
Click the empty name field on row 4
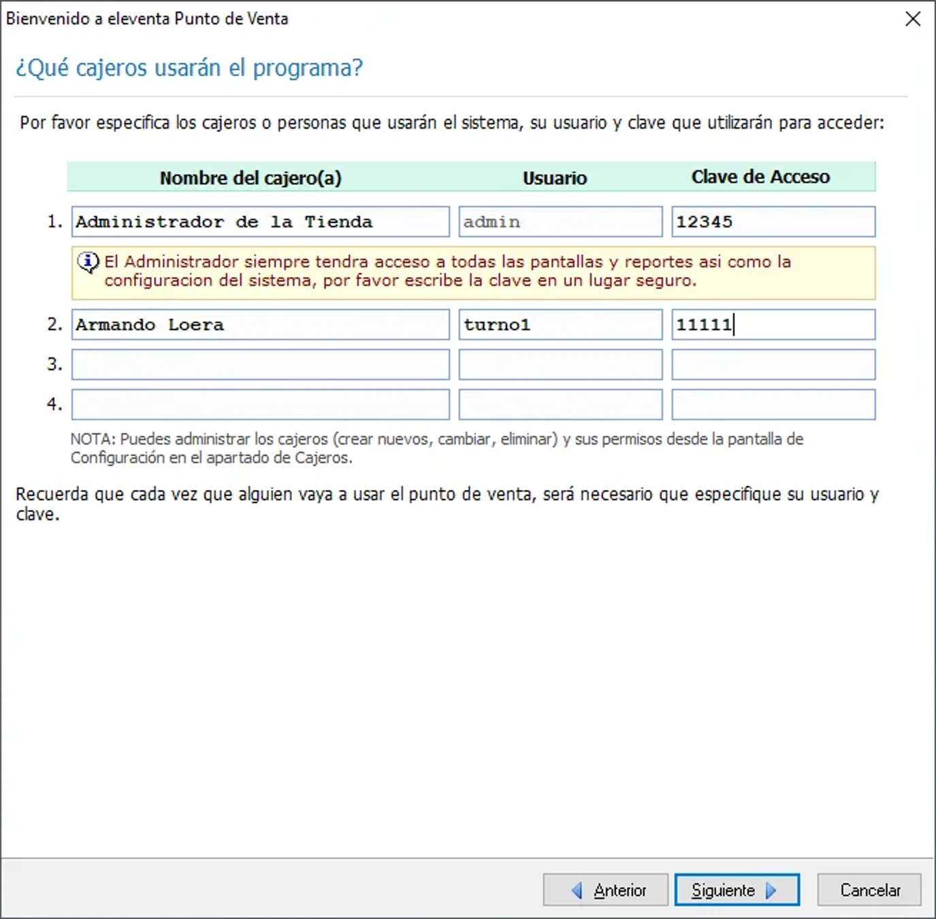click(261, 404)
